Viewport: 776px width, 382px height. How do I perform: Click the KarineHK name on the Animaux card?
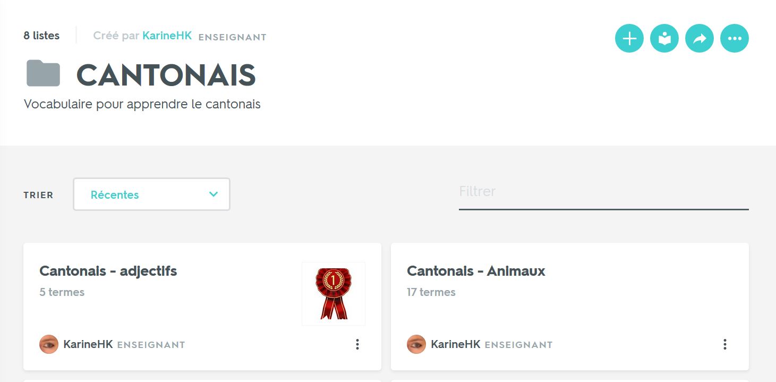point(456,344)
